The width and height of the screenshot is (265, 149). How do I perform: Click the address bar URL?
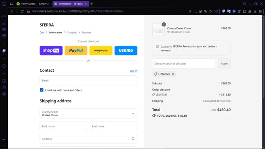[77, 11]
